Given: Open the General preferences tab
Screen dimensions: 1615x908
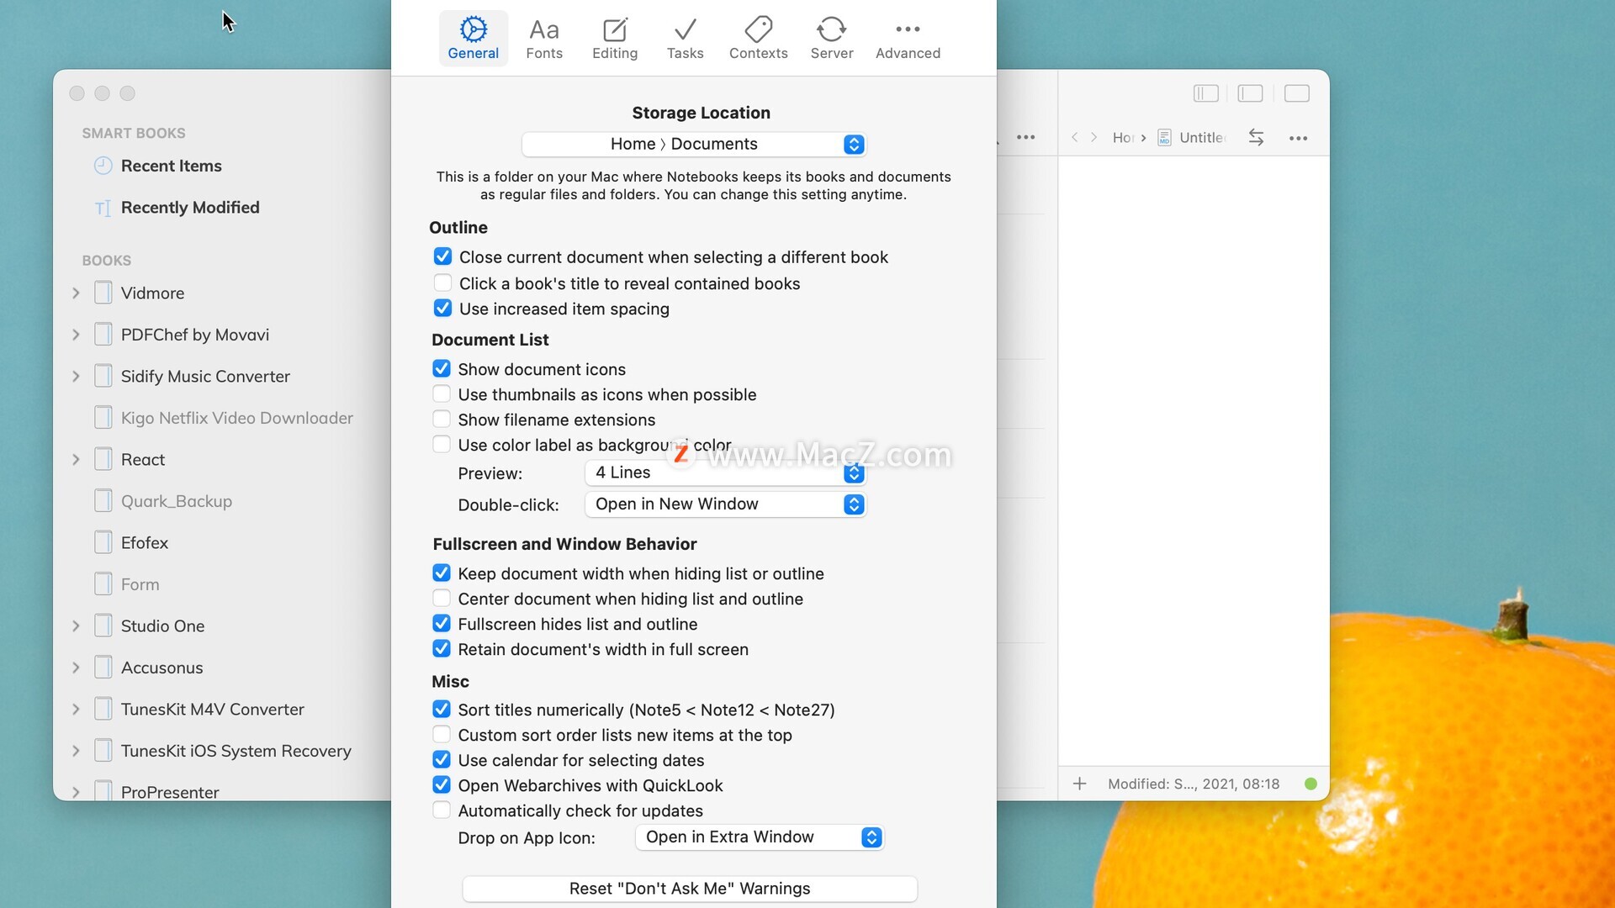Looking at the screenshot, I should [473, 39].
